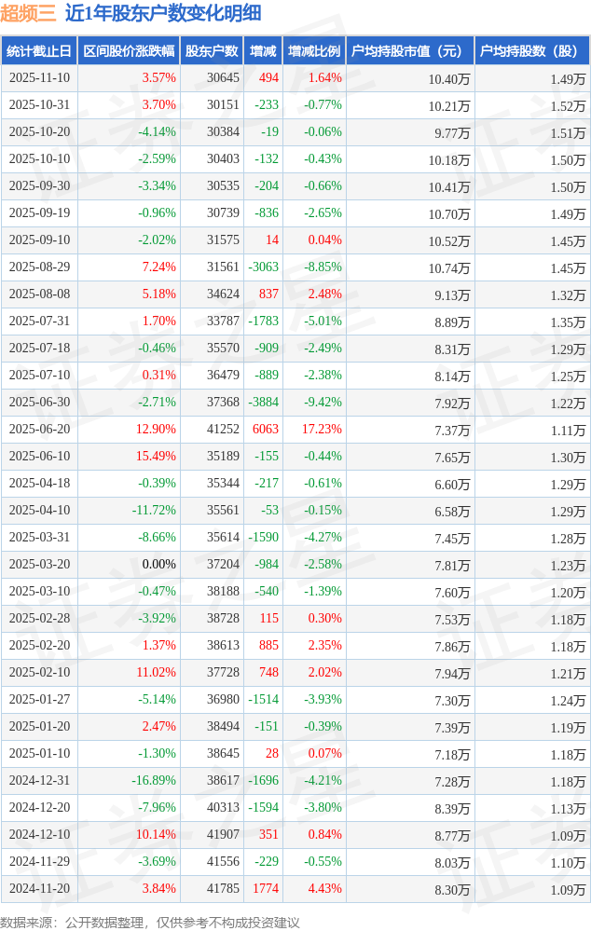Click the 户均持股数（股） column header
This screenshot has height=931, width=591.
(x=532, y=51)
